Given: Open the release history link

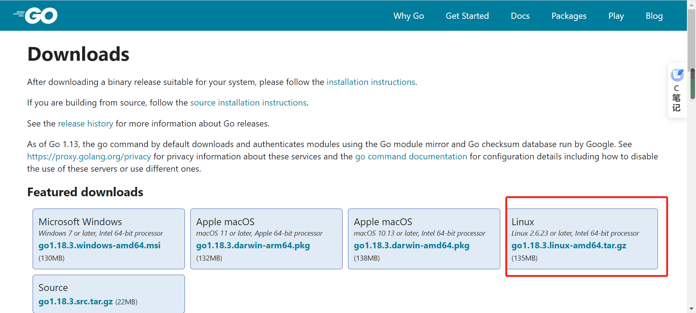Looking at the screenshot, I should [86, 124].
